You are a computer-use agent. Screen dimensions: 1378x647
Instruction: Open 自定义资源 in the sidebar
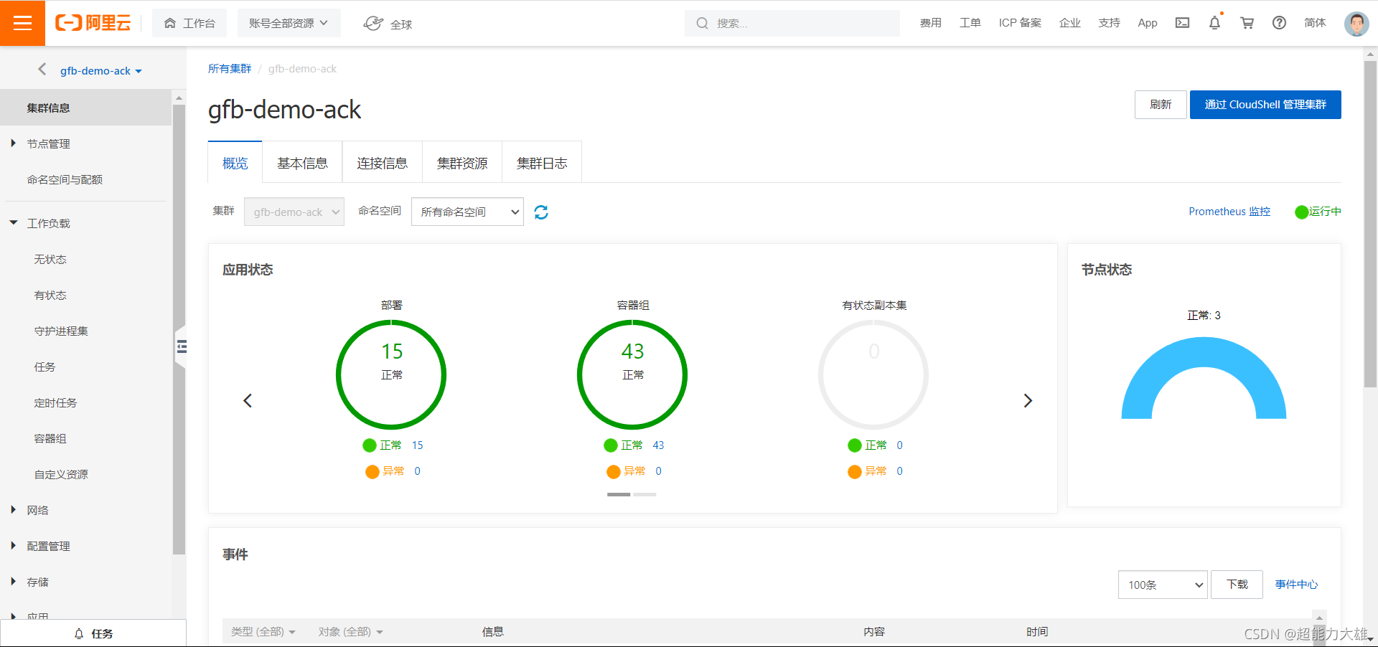(x=61, y=474)
